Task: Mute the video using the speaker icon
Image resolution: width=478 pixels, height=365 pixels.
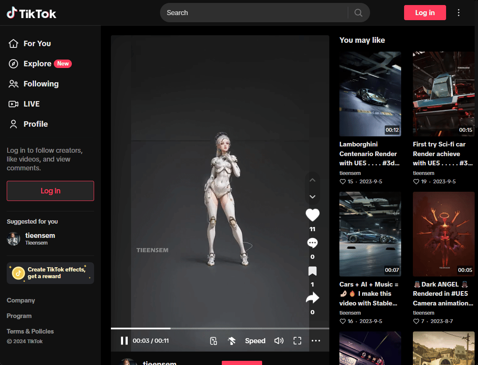Action: 279,341
